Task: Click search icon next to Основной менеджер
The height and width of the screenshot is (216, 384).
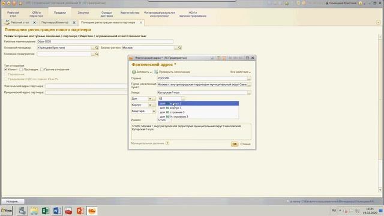Action: coord(97,48)
